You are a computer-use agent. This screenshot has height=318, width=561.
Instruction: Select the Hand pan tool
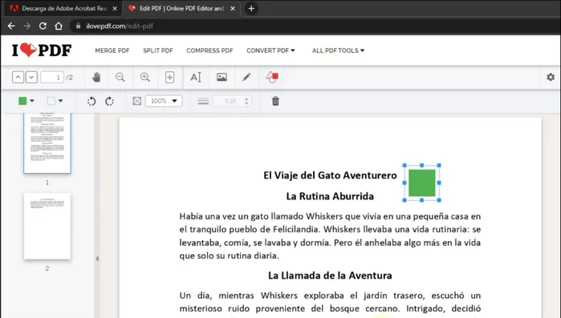coord(96,77)
